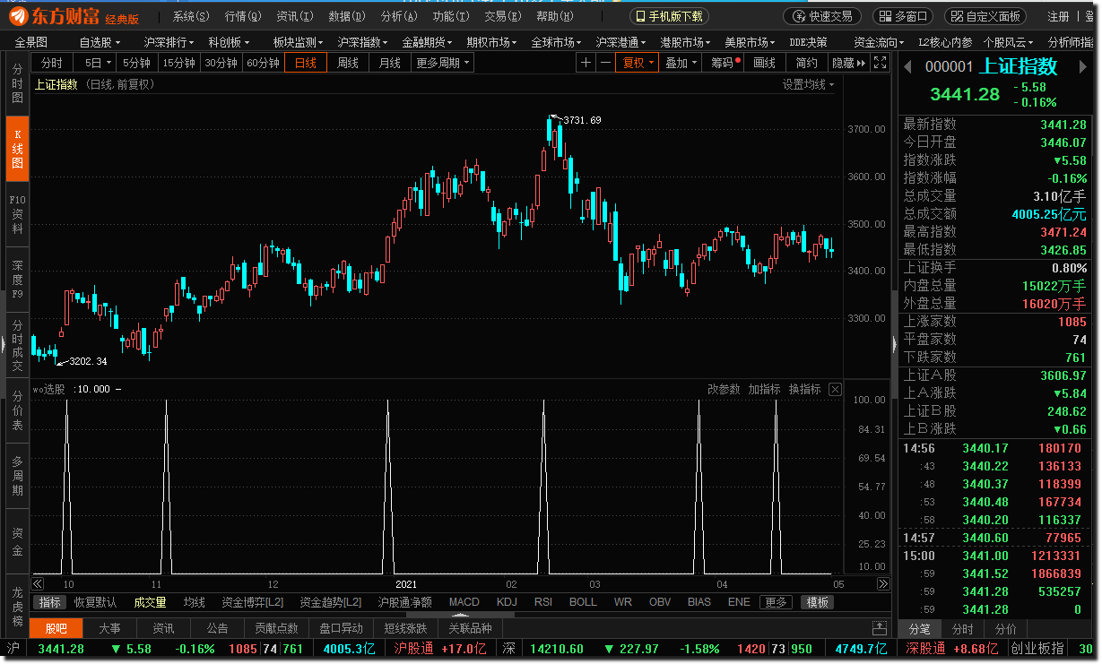The image size is (1102, 664).
Task: Enter fullscreen chart with expand icon
Action: [x=881, y=63]
